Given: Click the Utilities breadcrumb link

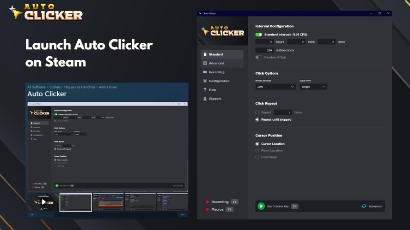Looking at the screenshot, I should click(x=55, y=87).
